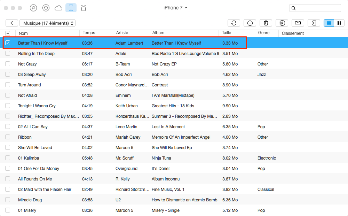The width and height of the screenshot is (348, 216).
Task: Check the Not Afraid checkbox
Action: coord(8,95)
